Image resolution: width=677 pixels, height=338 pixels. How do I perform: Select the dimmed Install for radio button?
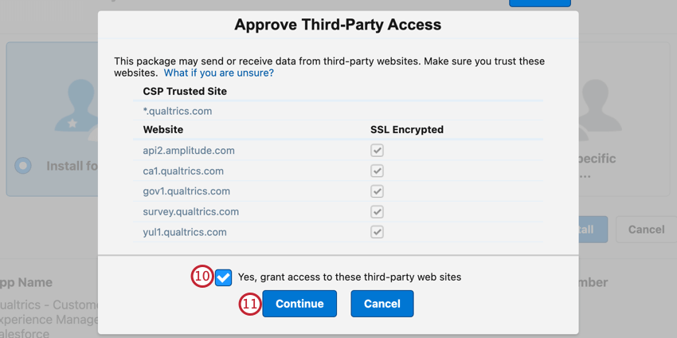pyautogui.click(x=24, y=166)
